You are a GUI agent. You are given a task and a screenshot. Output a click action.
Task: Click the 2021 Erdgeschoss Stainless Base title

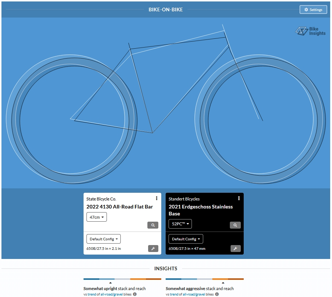pyautogui.click(x=201, y=210)
